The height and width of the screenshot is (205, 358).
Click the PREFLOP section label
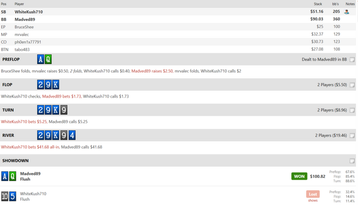tap(11, 59)
